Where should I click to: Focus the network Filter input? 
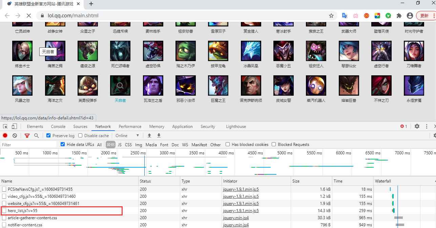pos(29,145)
